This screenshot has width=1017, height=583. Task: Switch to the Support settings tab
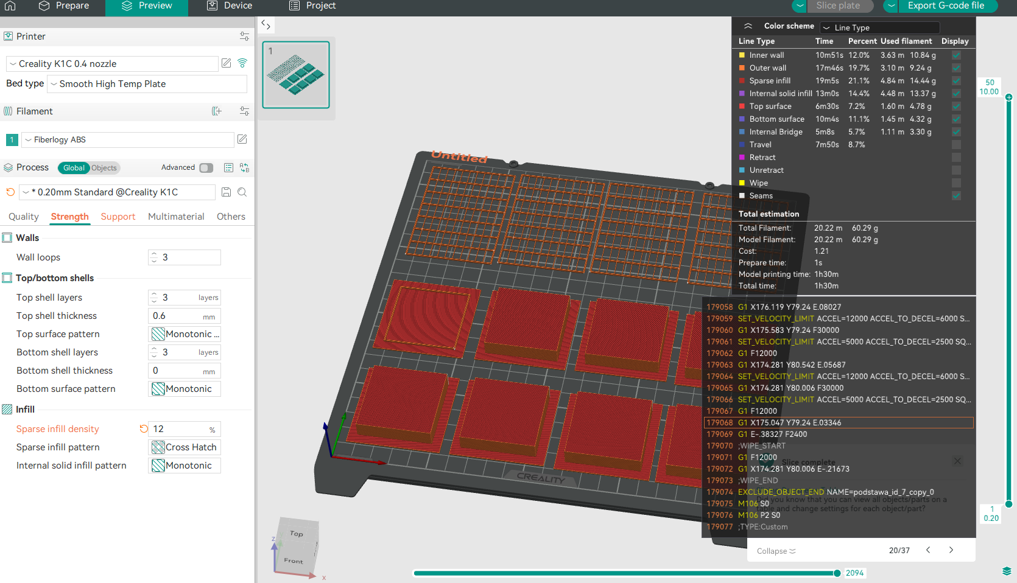[x=118, y=217]
